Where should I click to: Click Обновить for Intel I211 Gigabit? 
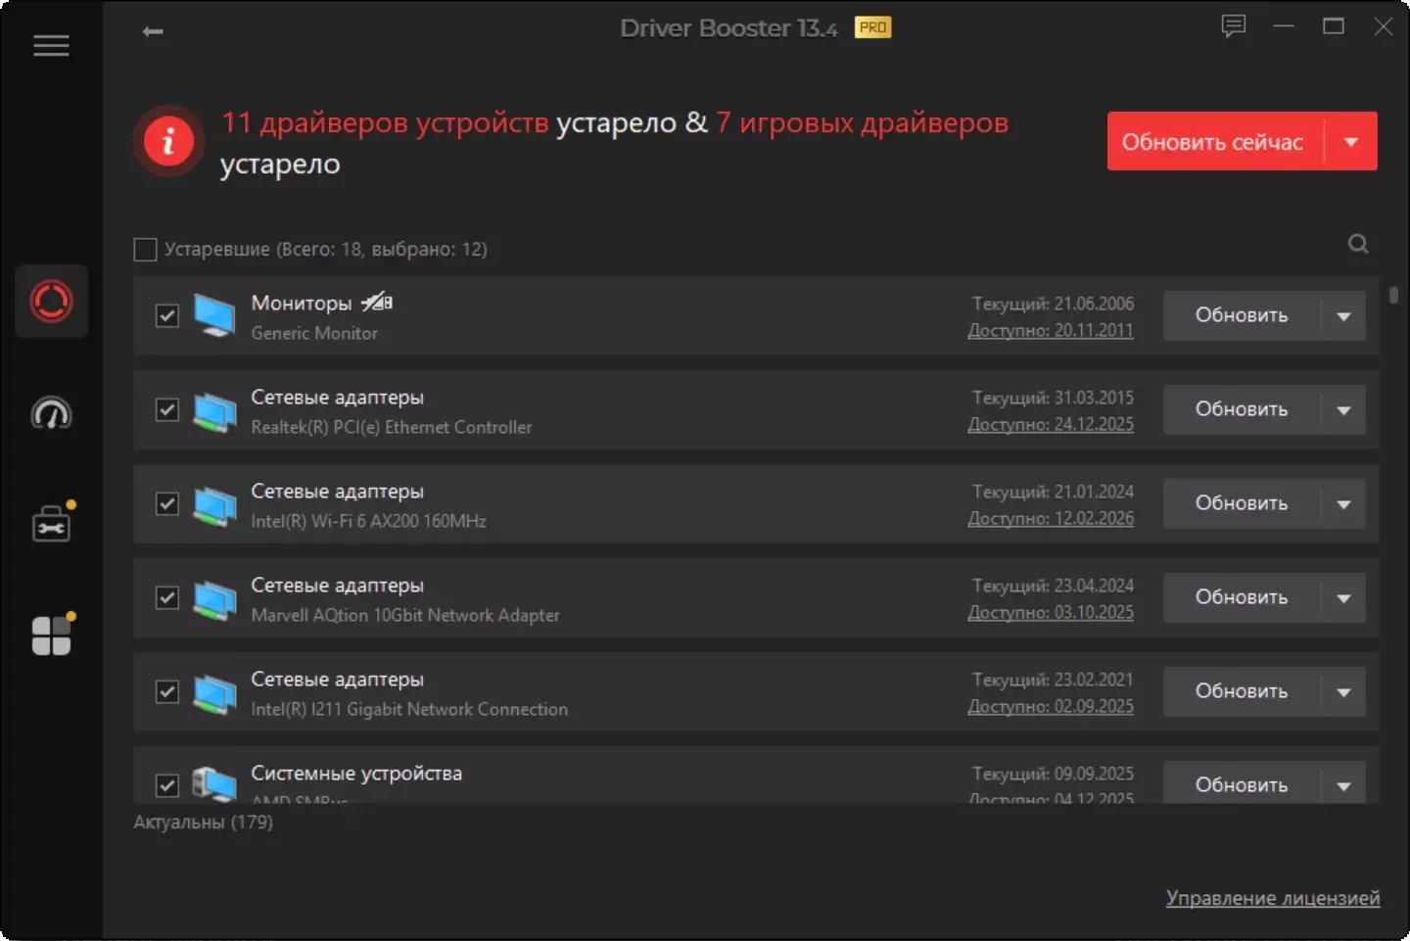point(1242,691)
